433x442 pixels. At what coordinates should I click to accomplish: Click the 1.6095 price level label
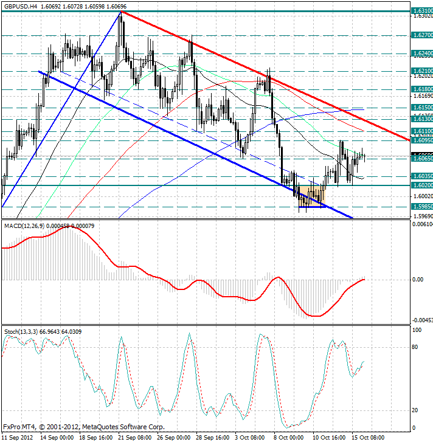point(422,140)
